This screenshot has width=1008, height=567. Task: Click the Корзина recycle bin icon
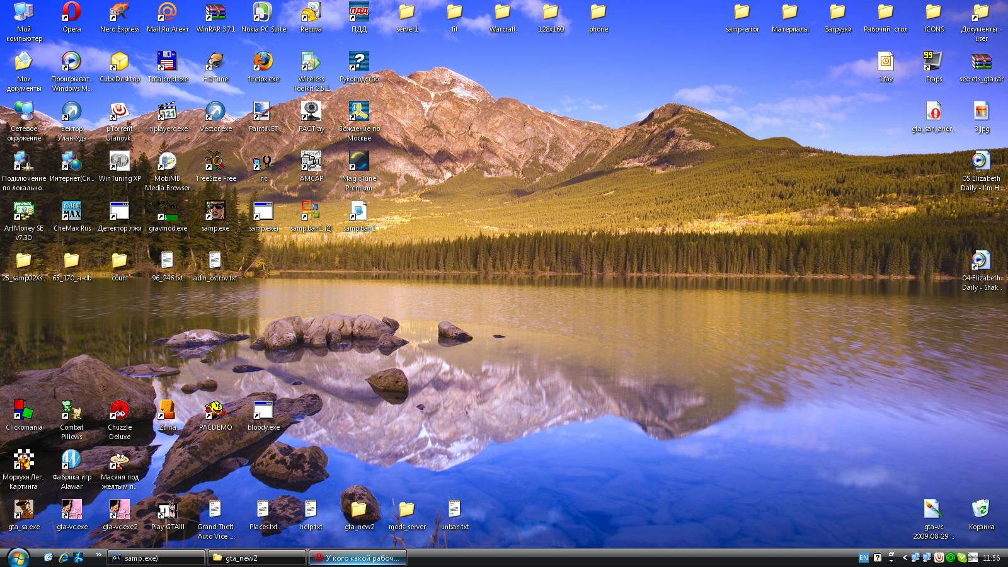pyautogui.click(x=981, y=510)
